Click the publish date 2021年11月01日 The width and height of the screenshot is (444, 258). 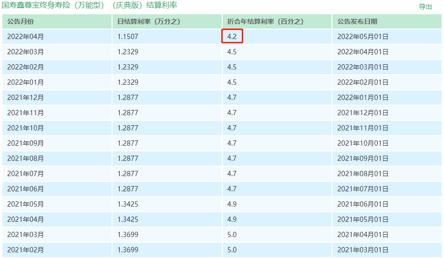point(363,128)
